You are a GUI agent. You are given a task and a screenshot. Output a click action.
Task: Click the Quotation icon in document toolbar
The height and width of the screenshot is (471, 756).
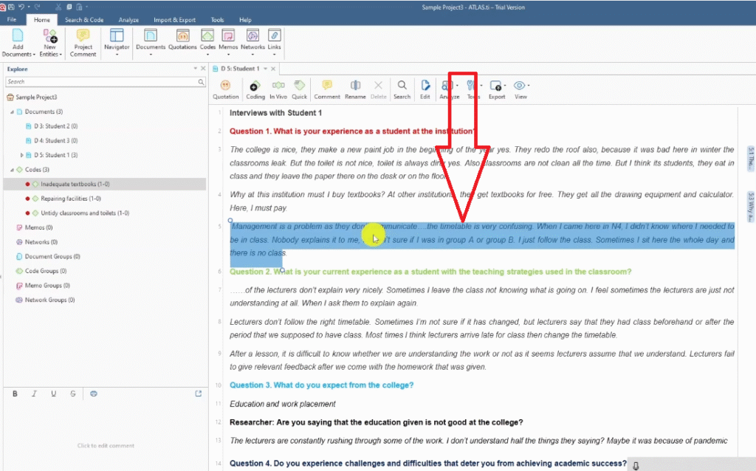click(x=225, y=89)
